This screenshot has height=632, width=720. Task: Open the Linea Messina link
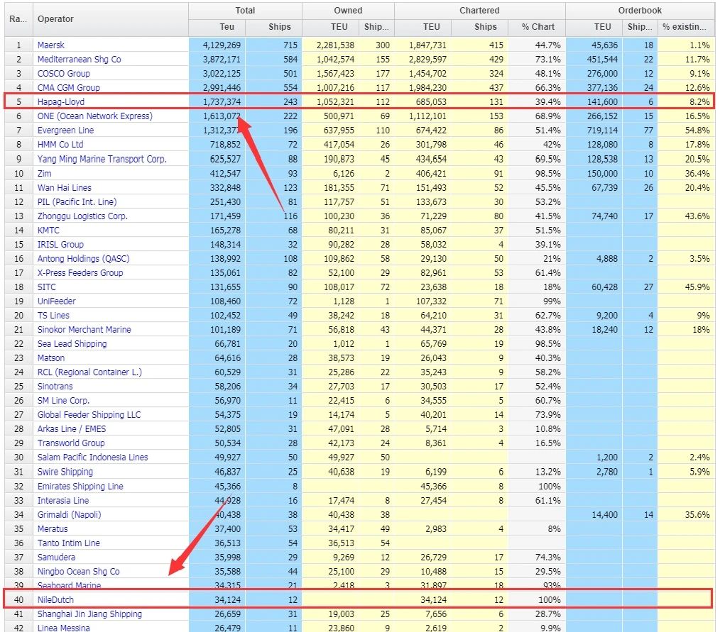click(x=63, y=628)
